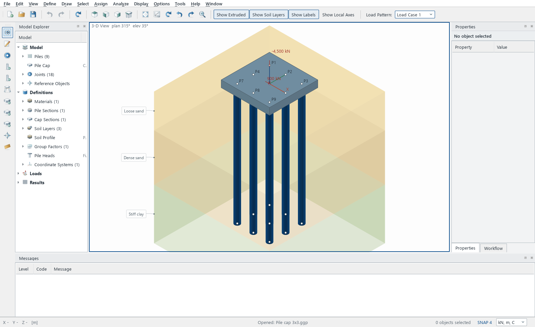Select the crosshair target tool in sidebar
The width and height of the screenshot is (535, 327).
click(x=7, y=135)
